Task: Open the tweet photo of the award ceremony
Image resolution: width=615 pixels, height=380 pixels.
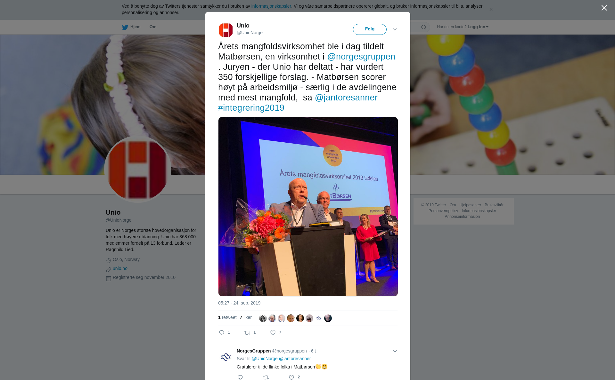Action: 308,207
